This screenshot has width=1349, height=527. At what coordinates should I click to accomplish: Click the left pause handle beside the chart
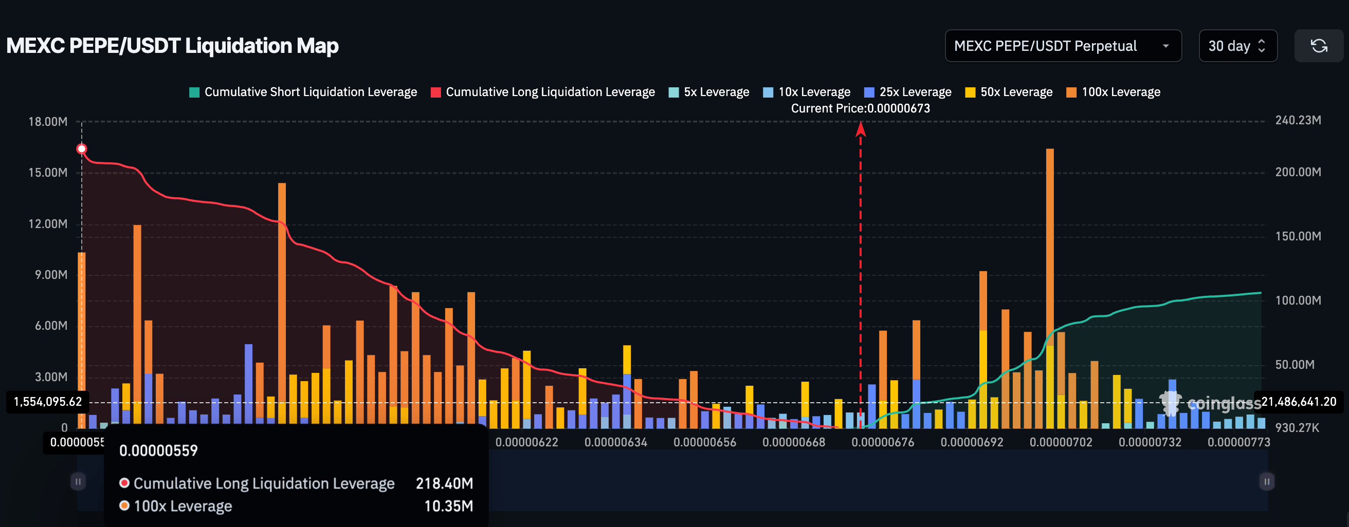tap(78, 481)
